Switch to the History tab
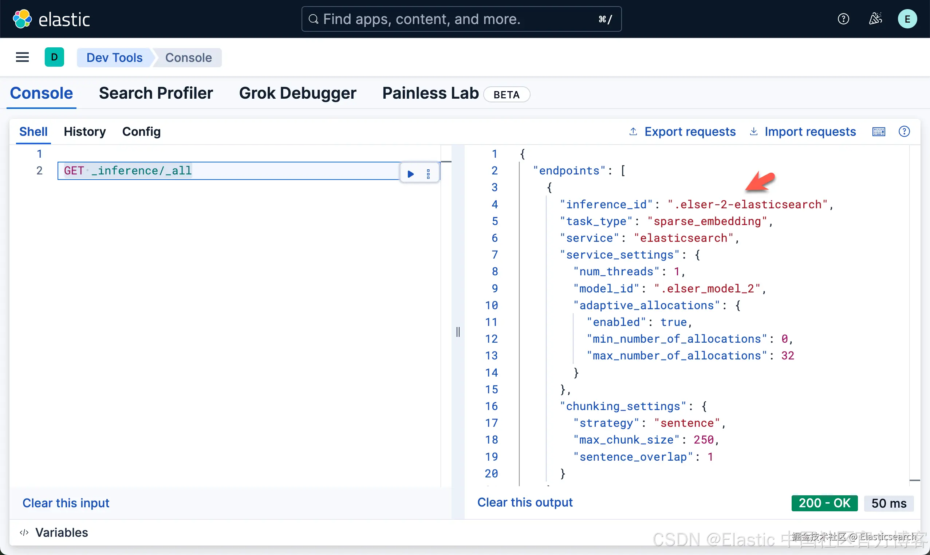This screenshot has height=555, width=930. [x=84, y=131]
